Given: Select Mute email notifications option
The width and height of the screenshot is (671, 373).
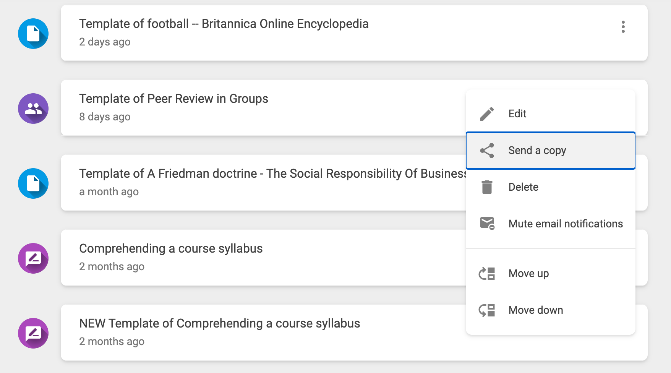Looking at the screenshot, I should 551,224.
